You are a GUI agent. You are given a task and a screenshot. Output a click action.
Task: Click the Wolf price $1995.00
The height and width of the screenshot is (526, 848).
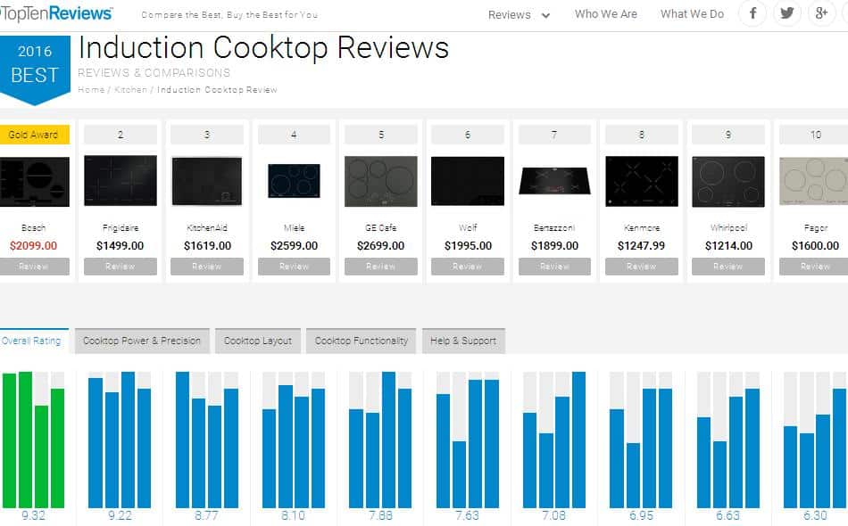468,246
